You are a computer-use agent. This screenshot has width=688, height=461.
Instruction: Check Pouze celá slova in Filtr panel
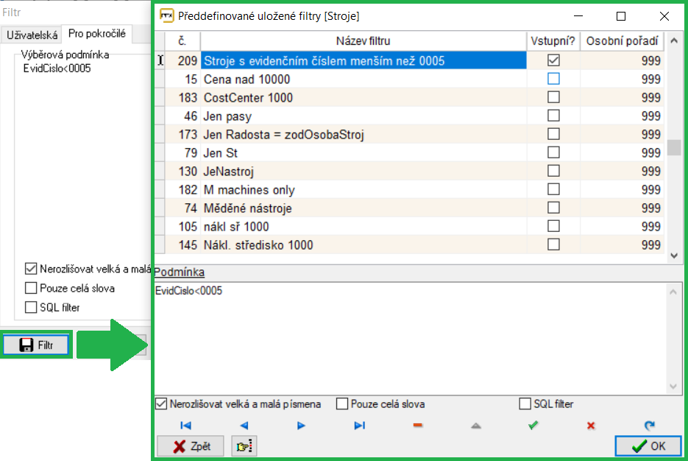coord(31,288)
